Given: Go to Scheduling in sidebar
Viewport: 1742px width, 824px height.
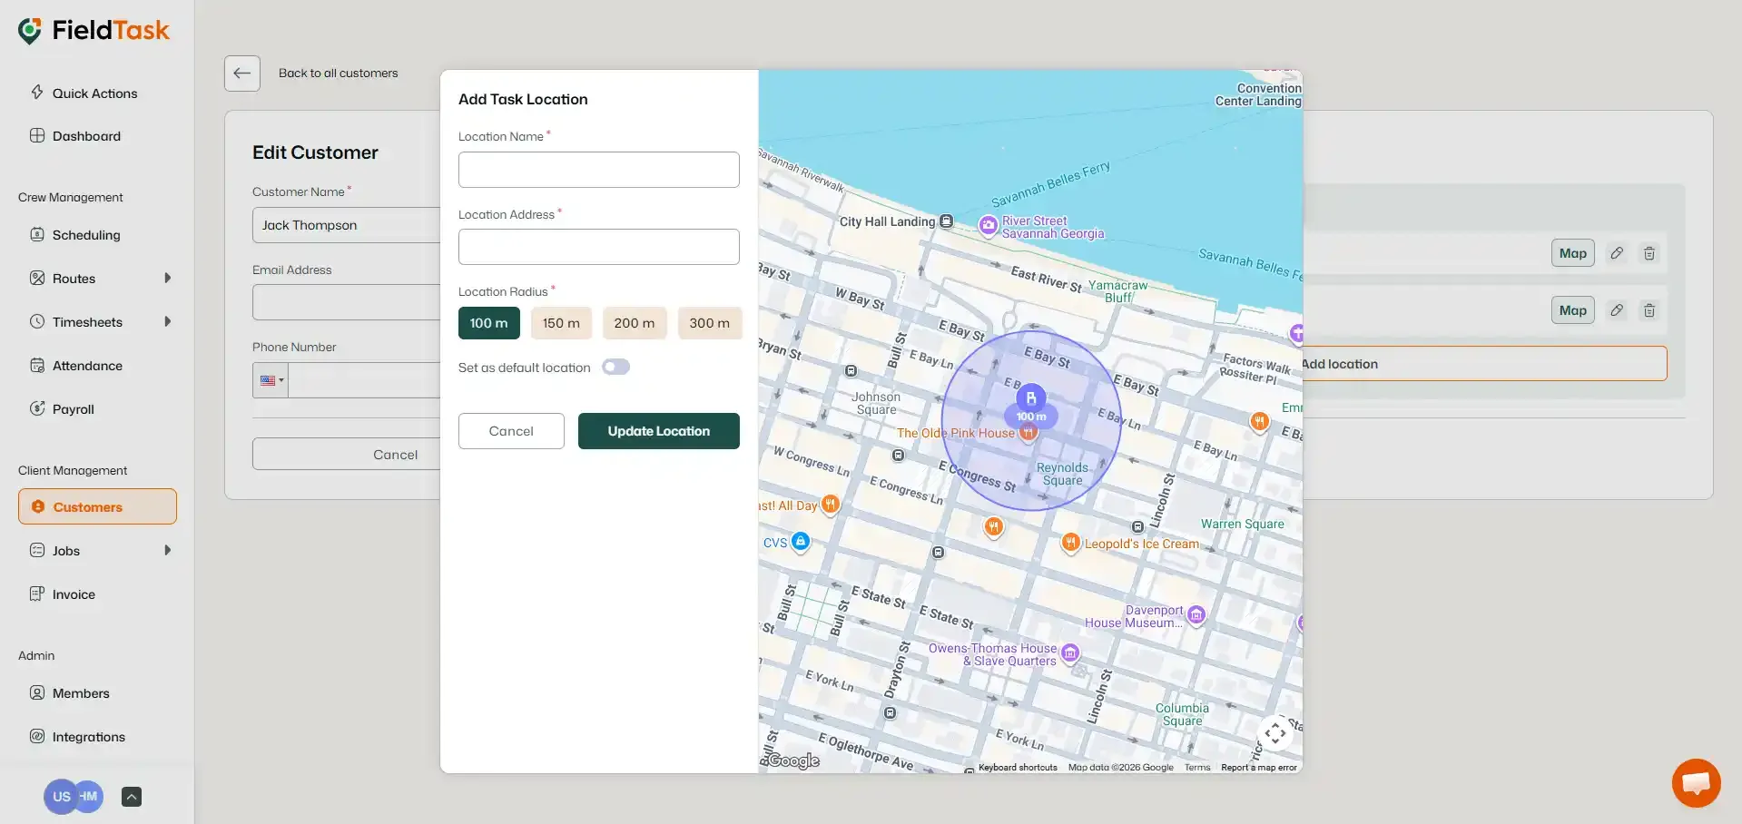Looking at the screenshot, I should [86, 235].
